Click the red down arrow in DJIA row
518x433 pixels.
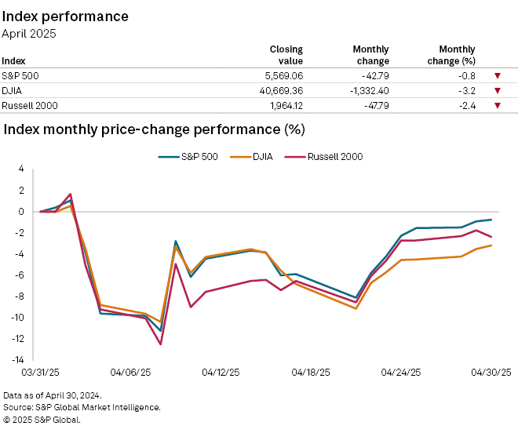(x=498, y=91)
